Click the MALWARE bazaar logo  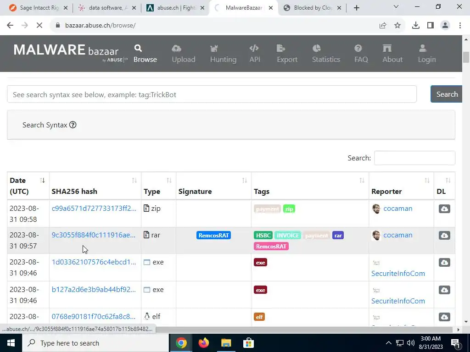point(70,52)
